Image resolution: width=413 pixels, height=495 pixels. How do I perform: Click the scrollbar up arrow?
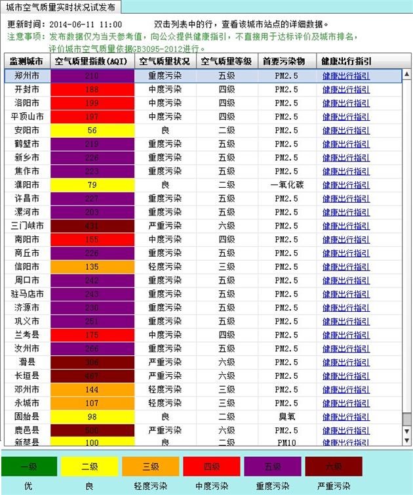coord(406,74)
